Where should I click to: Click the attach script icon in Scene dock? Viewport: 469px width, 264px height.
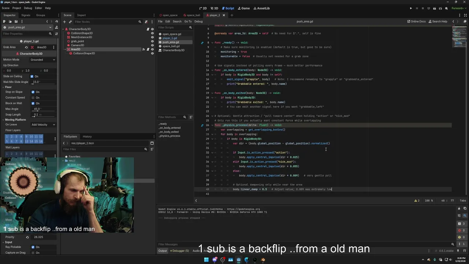point(146,22)
